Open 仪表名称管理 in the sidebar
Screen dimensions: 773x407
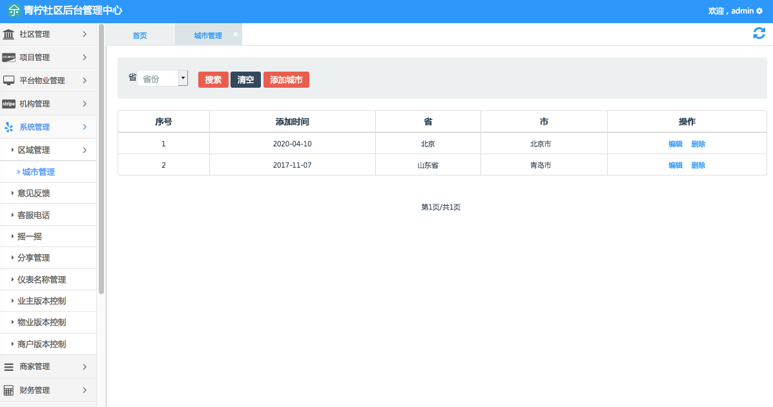(41, 279)
